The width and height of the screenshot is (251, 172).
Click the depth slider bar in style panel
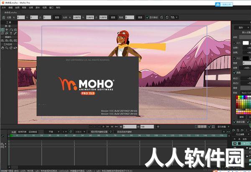pyautogui.click(x=246, y=88)
